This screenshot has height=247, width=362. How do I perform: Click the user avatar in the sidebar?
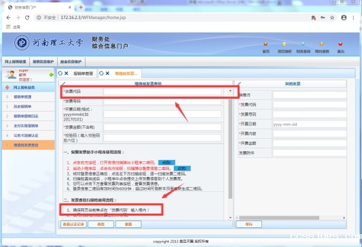click(x=11, y=74)
